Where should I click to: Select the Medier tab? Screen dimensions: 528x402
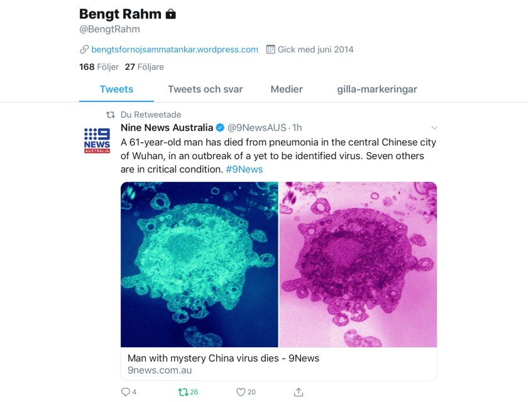[x=287, y=89]
